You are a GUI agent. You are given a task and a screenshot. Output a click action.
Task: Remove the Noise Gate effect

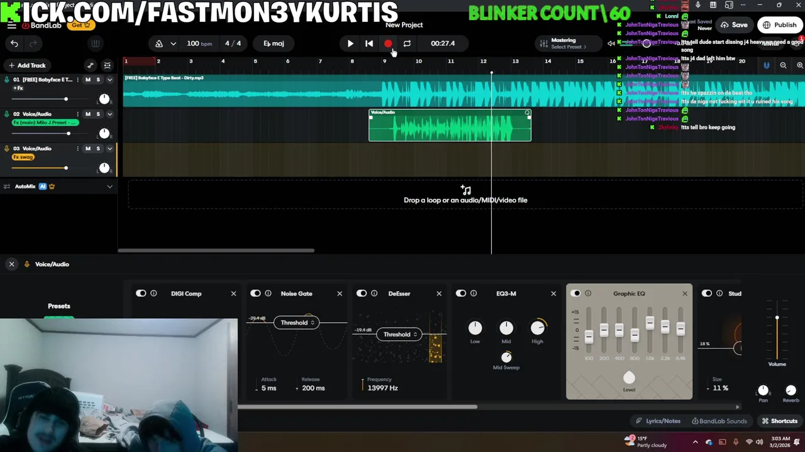(x=340, y=293)
